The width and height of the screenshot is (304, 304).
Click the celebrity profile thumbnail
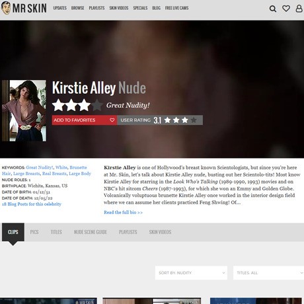24,110
